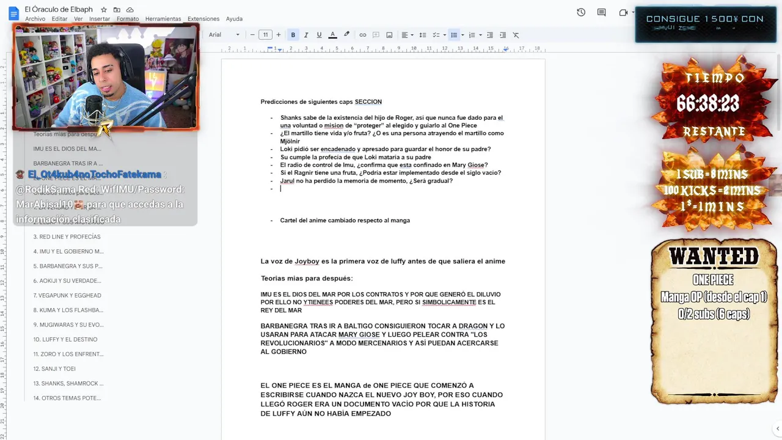The image size is (782, 440).
Task: Go to outline item 14. OTROS TEMAS POTE...
Action: 67,398
